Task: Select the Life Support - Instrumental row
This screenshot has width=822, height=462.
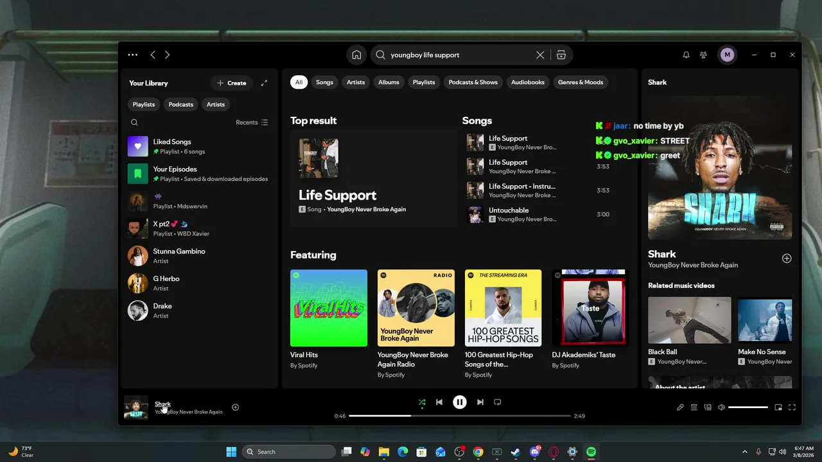Action: [x=546, y=191]
